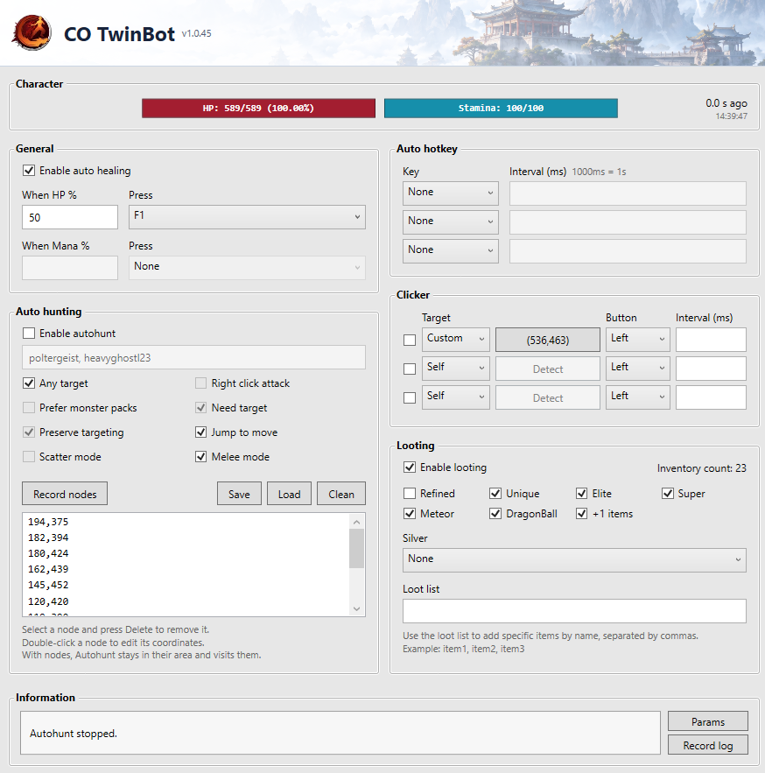765x773 pixels.
Task: Click the HP progress bar
Action: (x=258, y=108)
